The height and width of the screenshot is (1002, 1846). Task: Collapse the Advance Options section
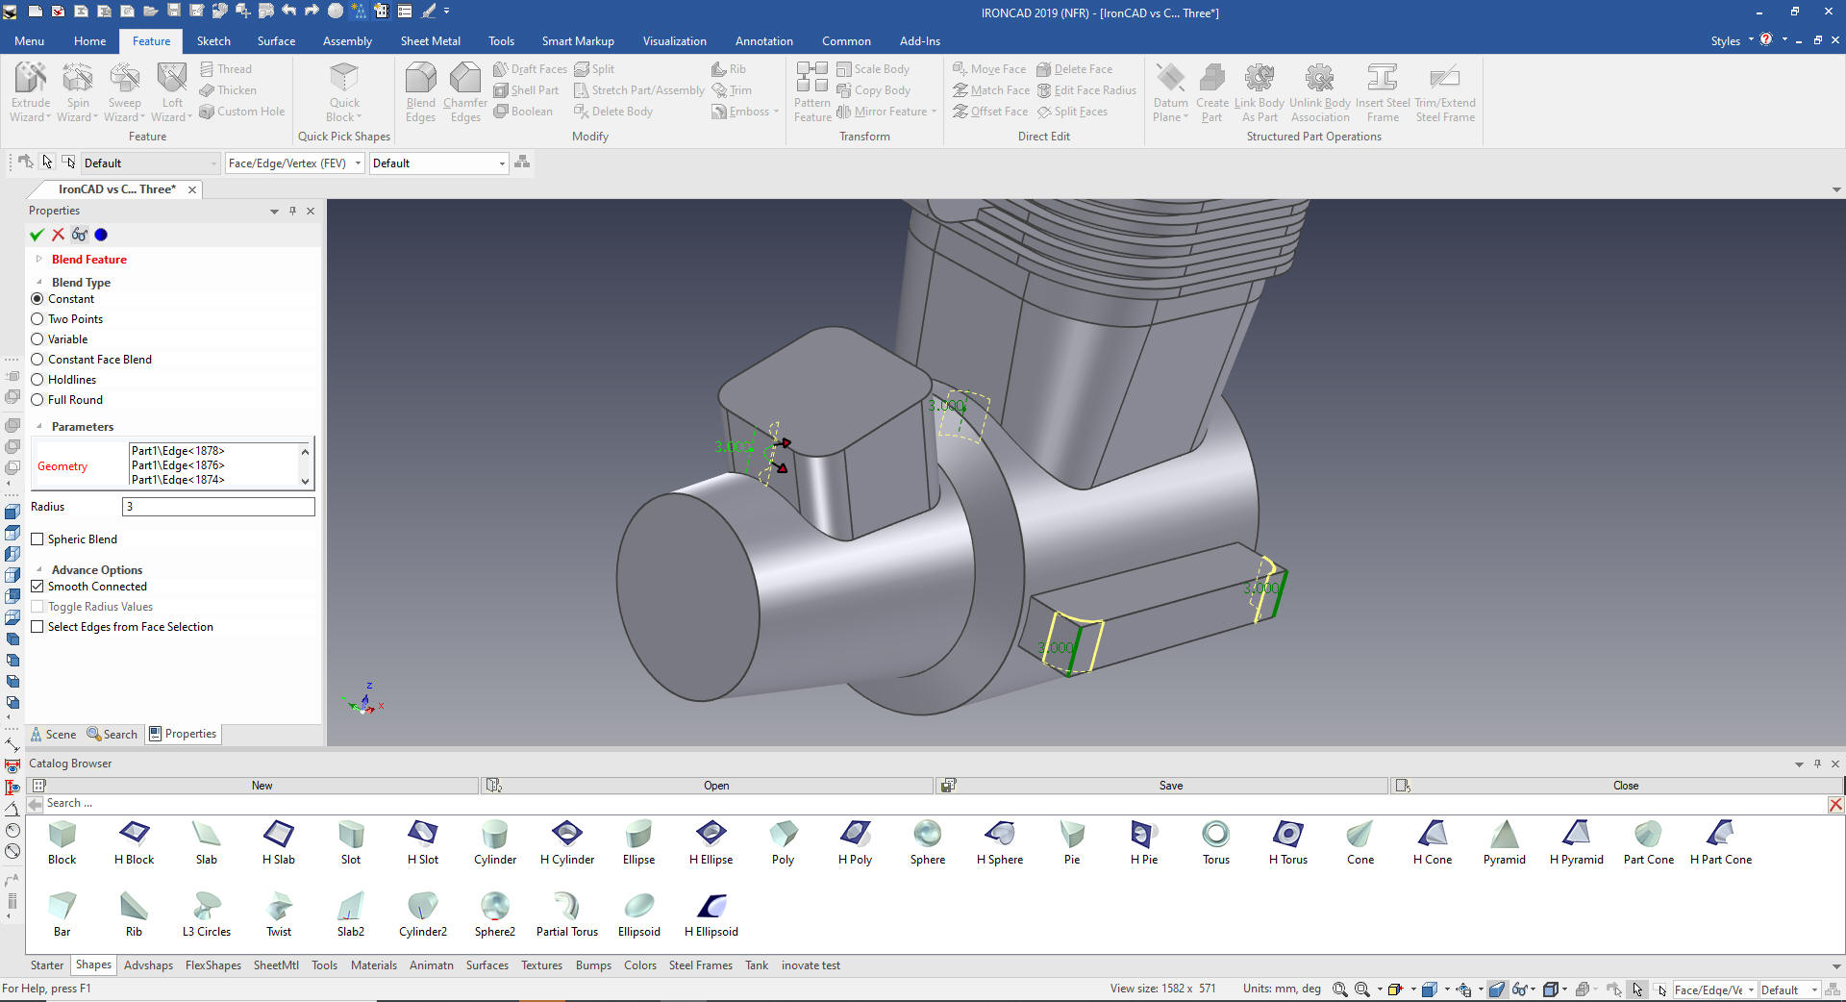[39, 570]
